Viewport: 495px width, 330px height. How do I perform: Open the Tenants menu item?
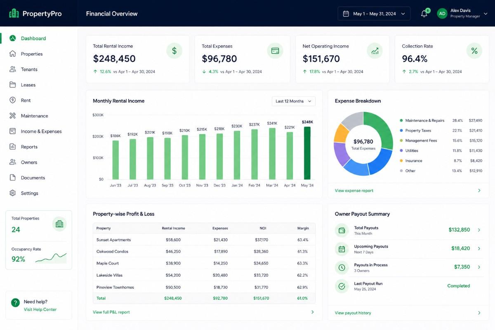29,69
